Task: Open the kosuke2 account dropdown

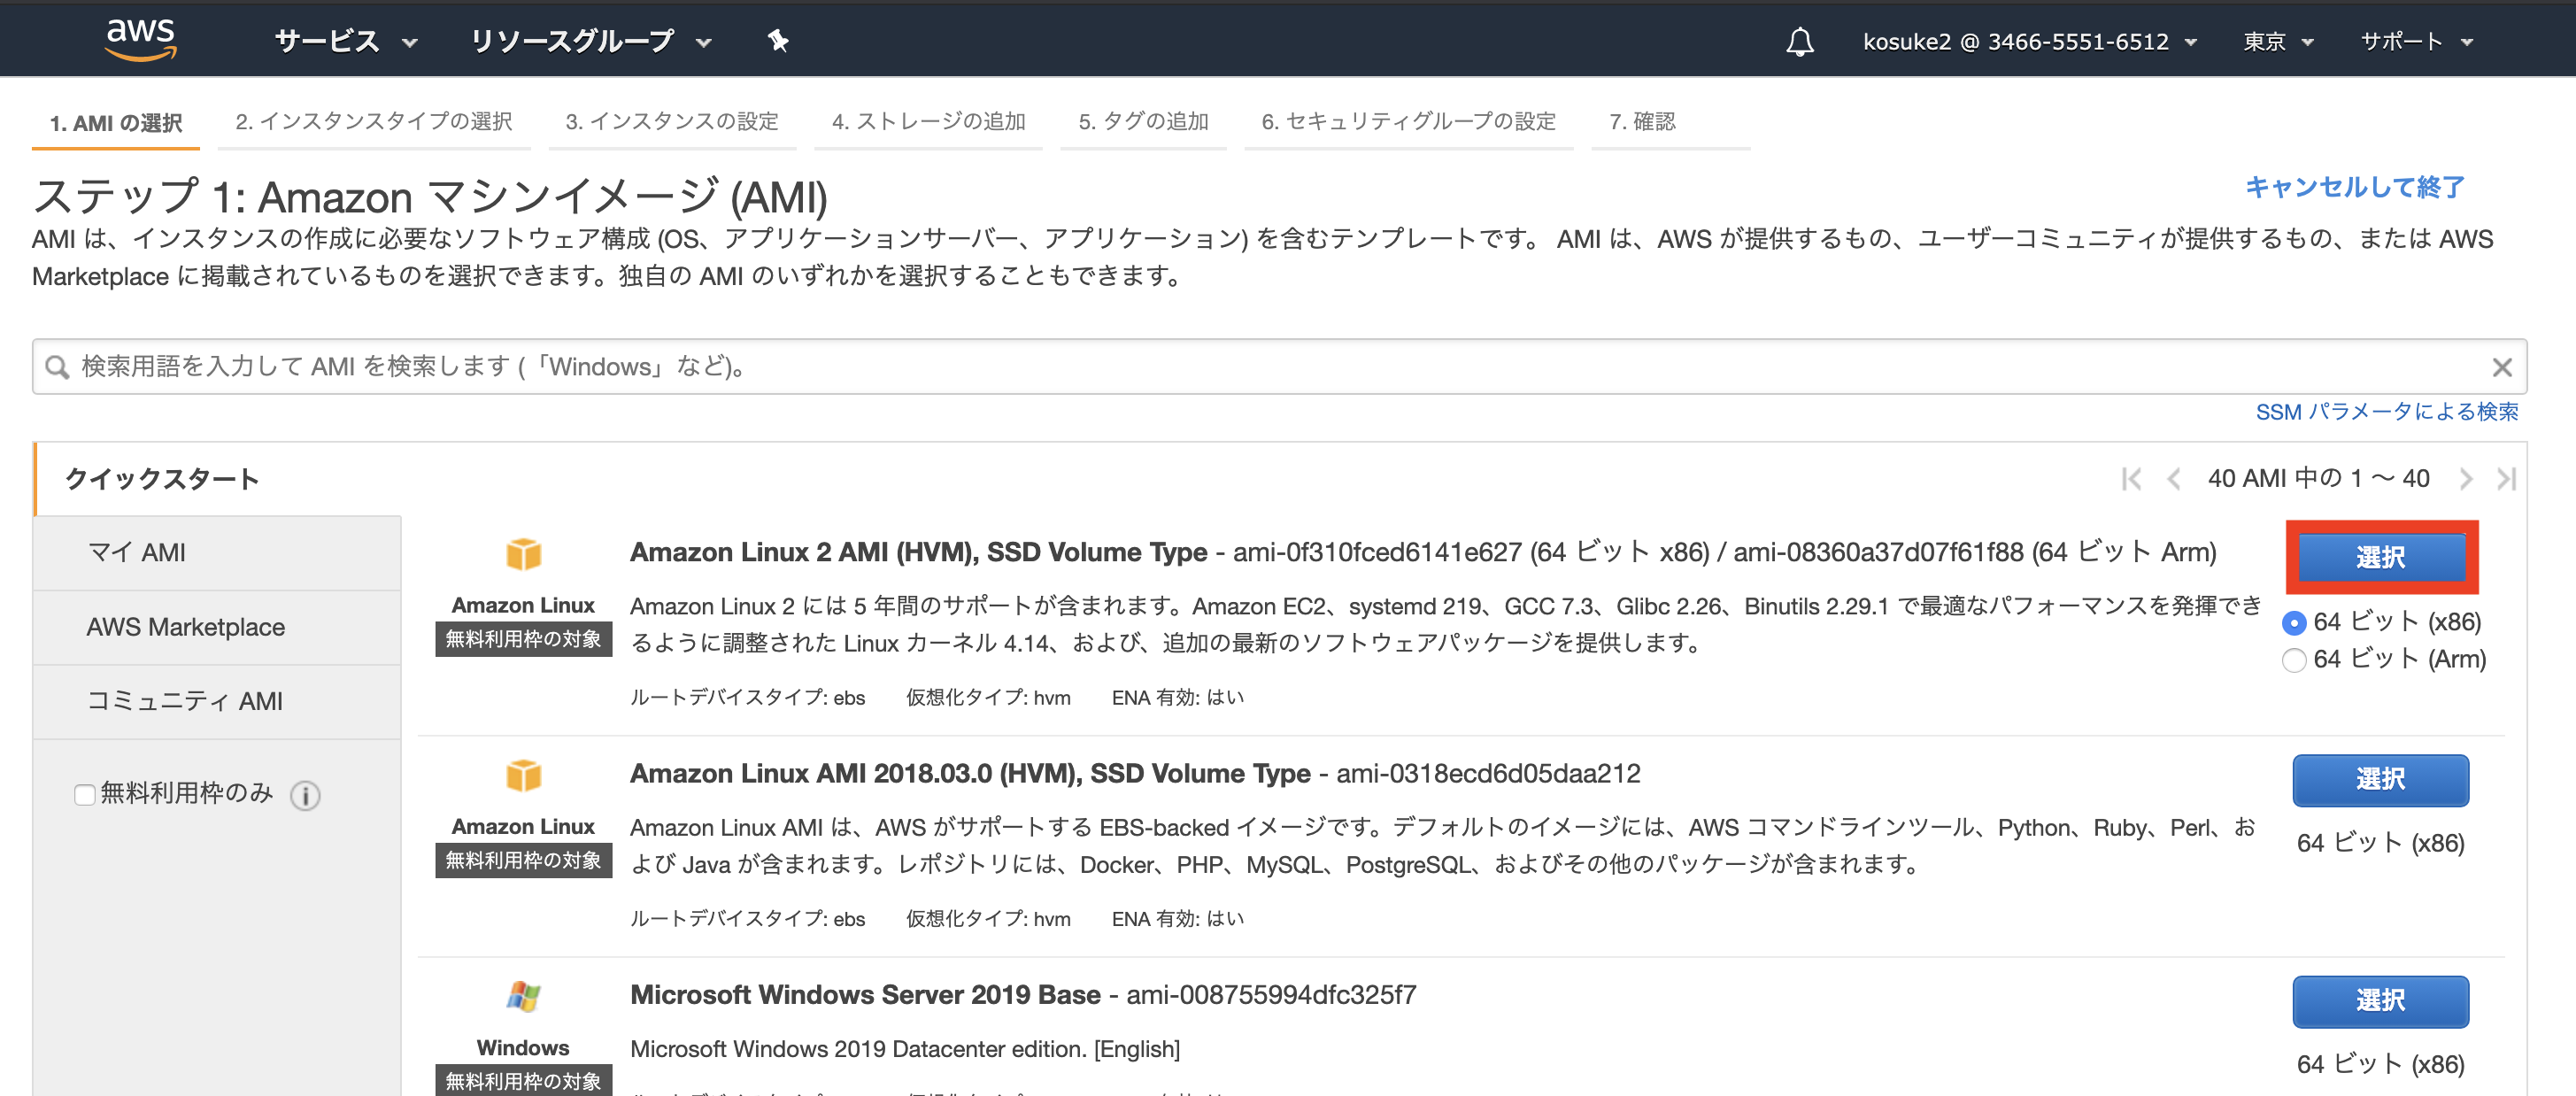Action: (2030, 41)
